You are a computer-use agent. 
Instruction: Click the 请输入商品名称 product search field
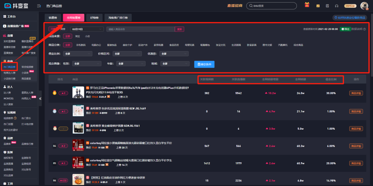pyautogui.click(x=140, y=29)
